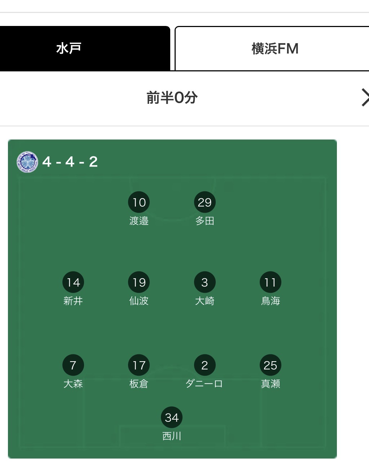Tap goalkeeper 34 西川
The height and width of the screenshot is (469, 369).
click(x=172, y=417)
